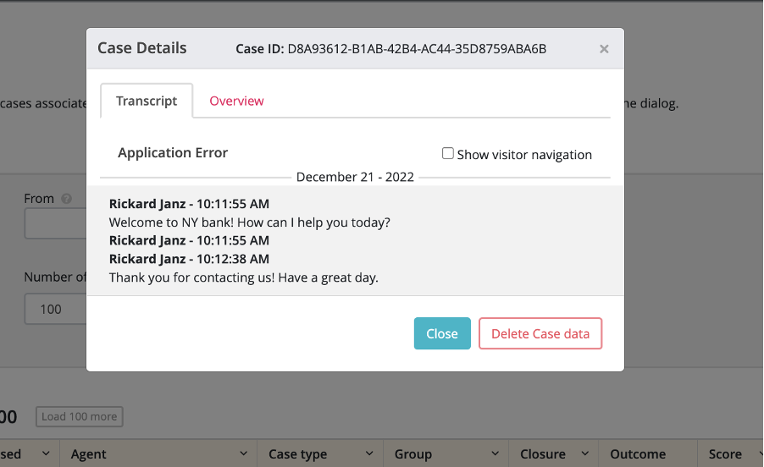Enable Show visitor navigation checkbox

click(448, 154)
